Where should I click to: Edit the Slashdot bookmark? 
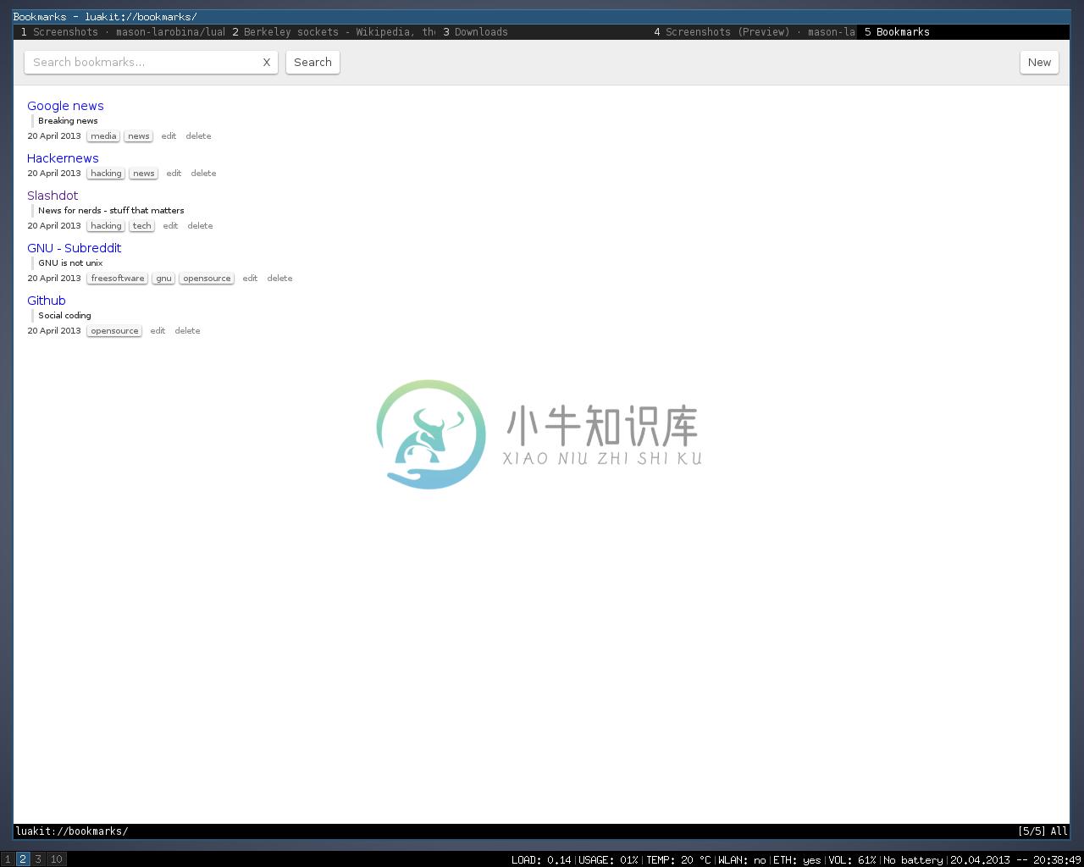170,226
